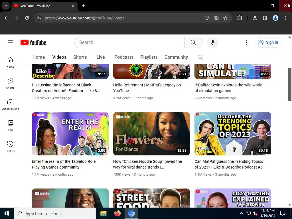
Task: Open File Explorer from taskbar
Action: [x=103, y=213]
